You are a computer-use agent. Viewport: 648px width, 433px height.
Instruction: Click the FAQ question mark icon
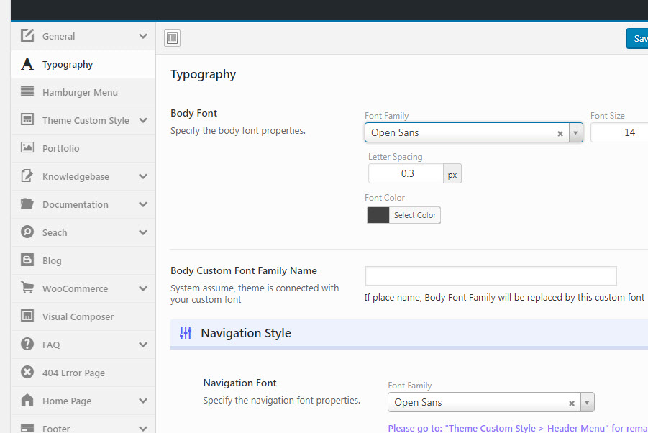click(27, 345)
